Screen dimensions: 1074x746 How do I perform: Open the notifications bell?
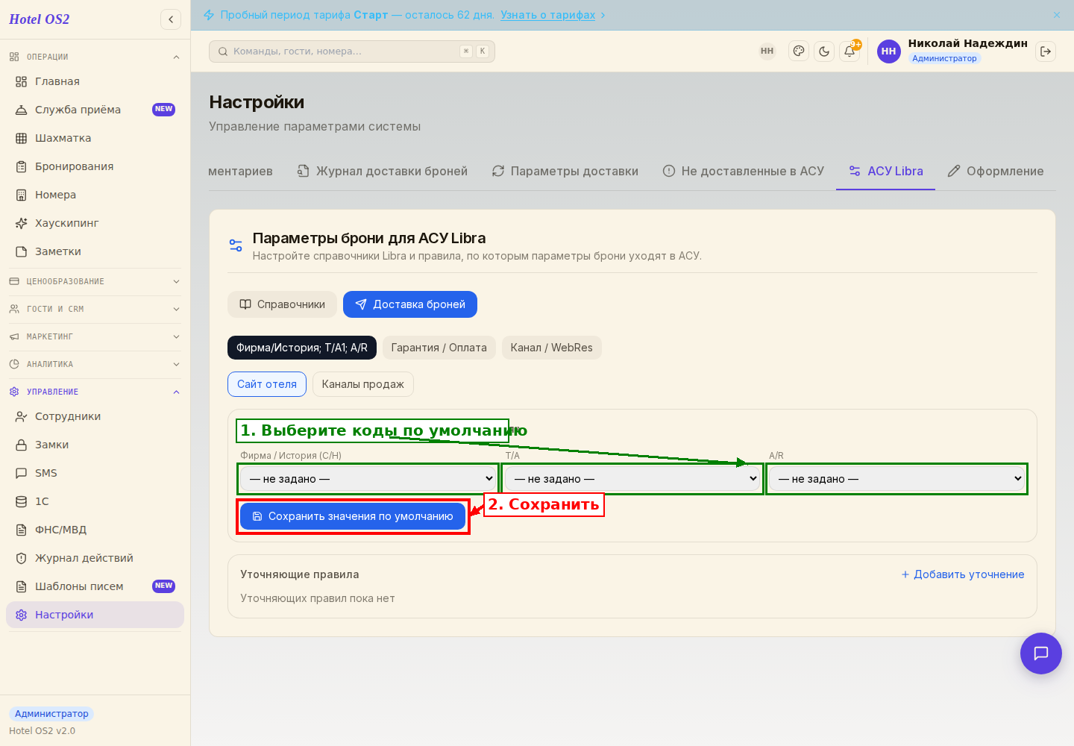(850, 51)
